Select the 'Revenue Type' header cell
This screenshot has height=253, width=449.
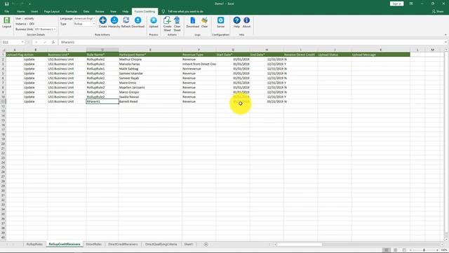[199, 55]
